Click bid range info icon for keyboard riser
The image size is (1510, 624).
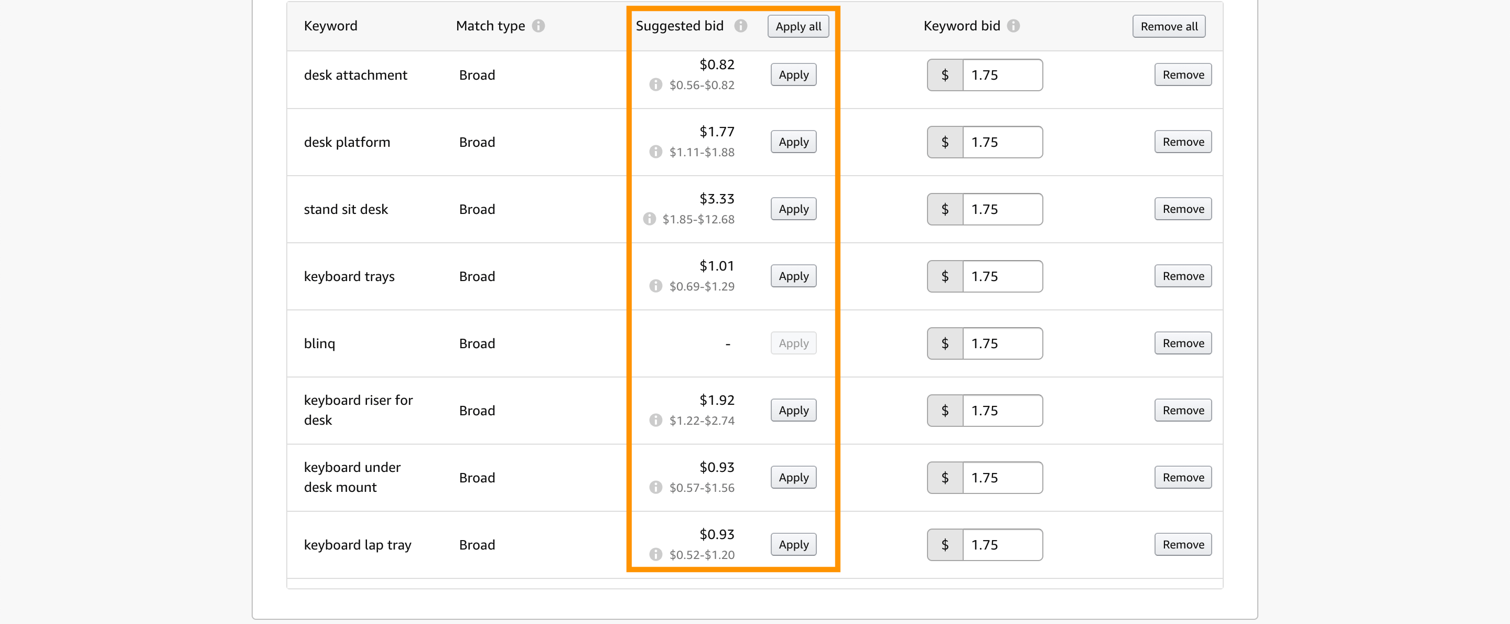click(655, 421)
